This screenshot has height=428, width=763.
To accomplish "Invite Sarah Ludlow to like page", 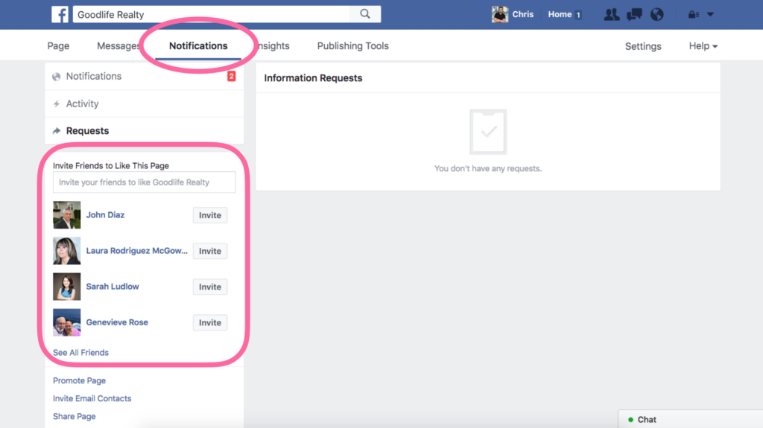I will click(209, 287).
